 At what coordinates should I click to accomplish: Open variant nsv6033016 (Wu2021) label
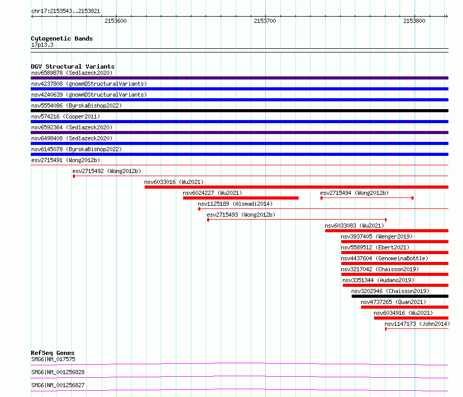point(174,182)
